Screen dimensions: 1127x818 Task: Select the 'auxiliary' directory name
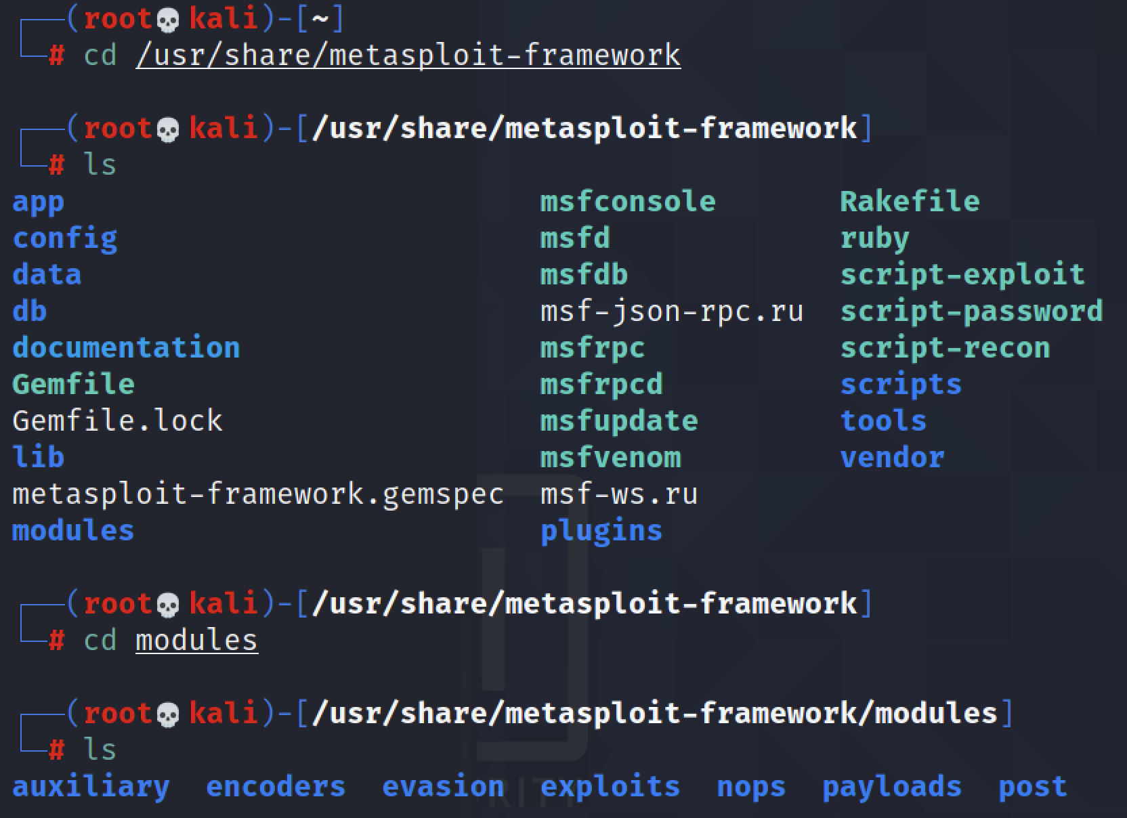click(91, 787)
